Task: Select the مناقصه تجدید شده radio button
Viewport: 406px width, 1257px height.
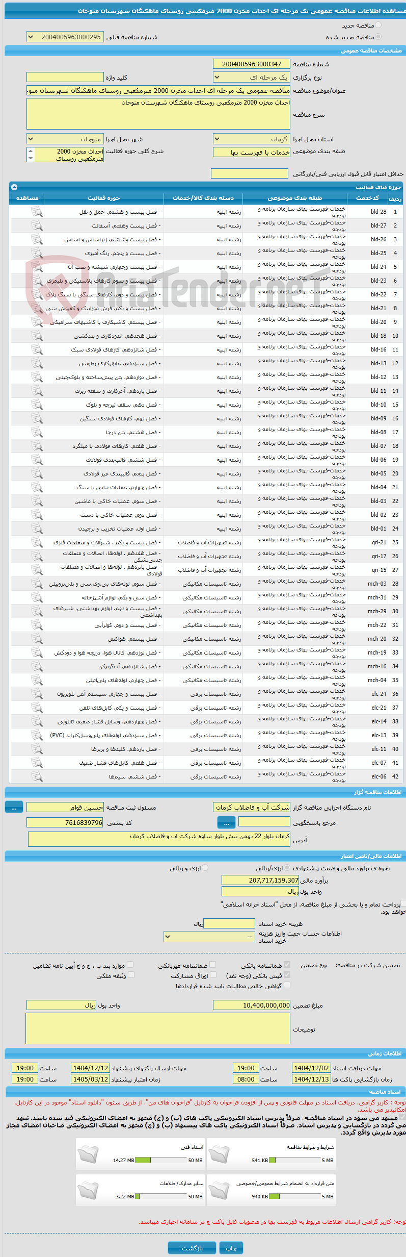Action: 378,37
